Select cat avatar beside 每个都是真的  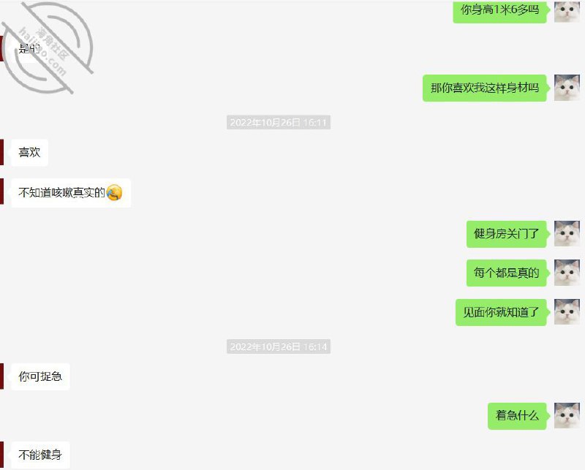567,273
